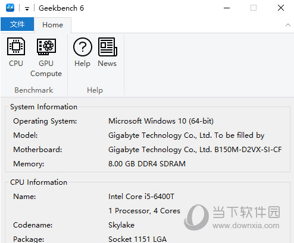This screenshot has height=243, width=294.
Task: Select the Skylake codename value
Action: coord(121,225)
